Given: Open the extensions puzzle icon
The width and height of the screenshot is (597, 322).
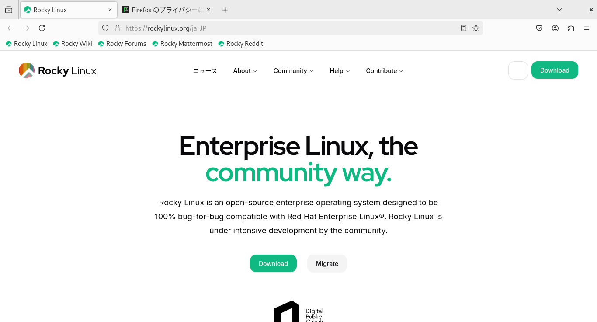Looking at the screenshot, I should [571, 28].
